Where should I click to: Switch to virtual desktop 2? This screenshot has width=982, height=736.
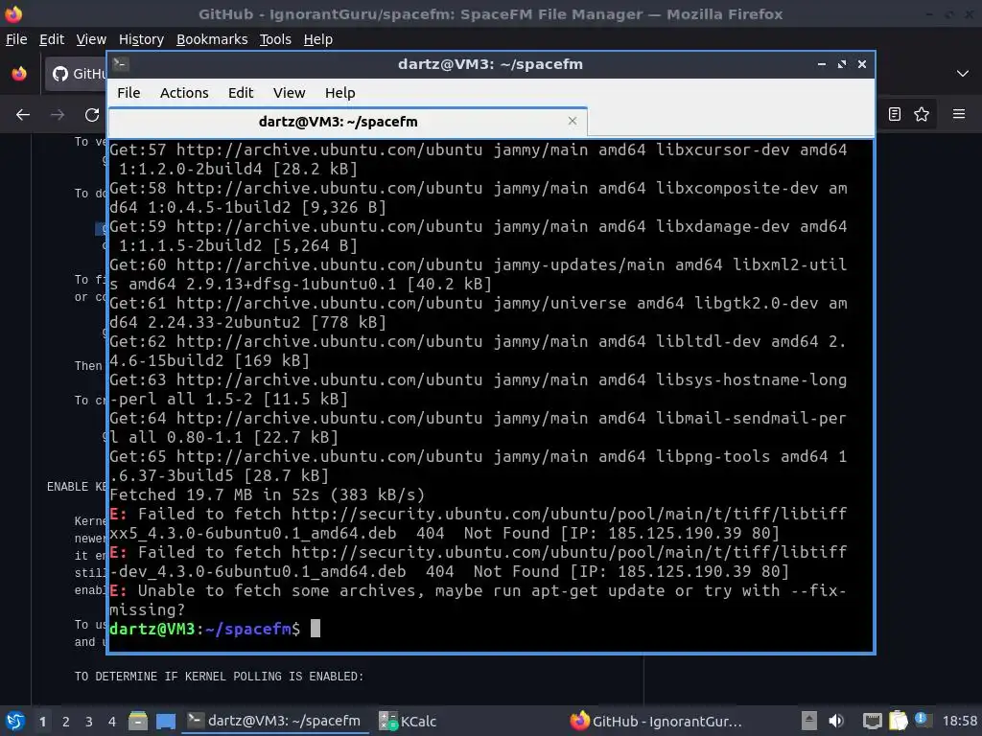pos(66,722)
